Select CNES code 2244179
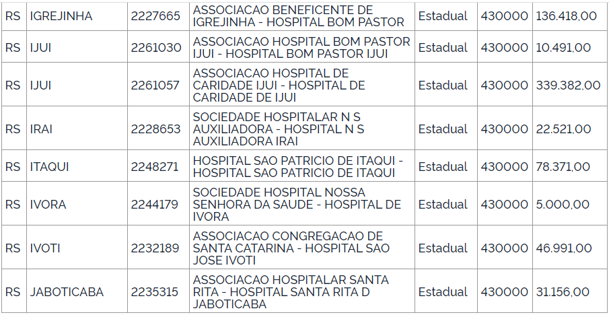This screenshot has width=609, height=315. click(x=156, y=205)
